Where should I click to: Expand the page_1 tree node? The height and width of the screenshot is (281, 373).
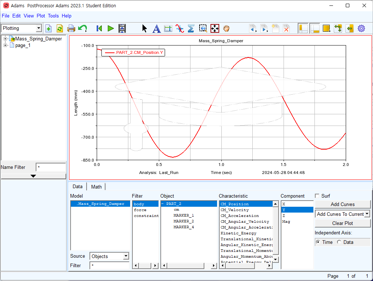pyautogui.click(x=5, y=45)
